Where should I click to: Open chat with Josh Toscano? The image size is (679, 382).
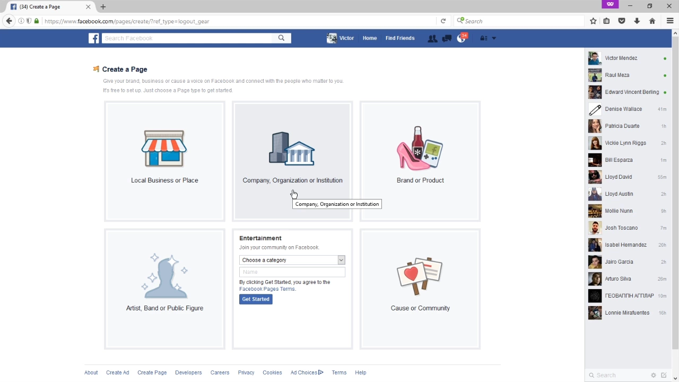(x=628, y=228)
